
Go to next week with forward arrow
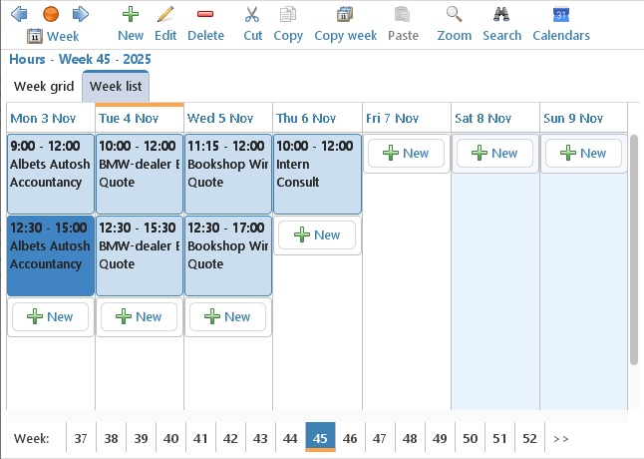tap(81, 14)
